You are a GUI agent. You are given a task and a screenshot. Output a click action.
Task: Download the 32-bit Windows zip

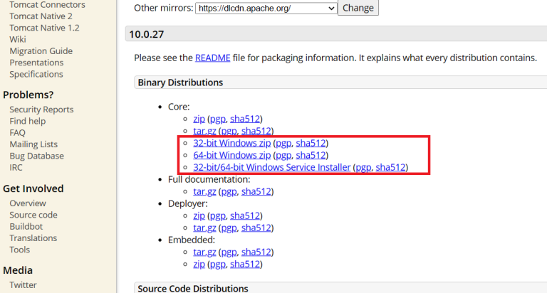coord(232,143)
